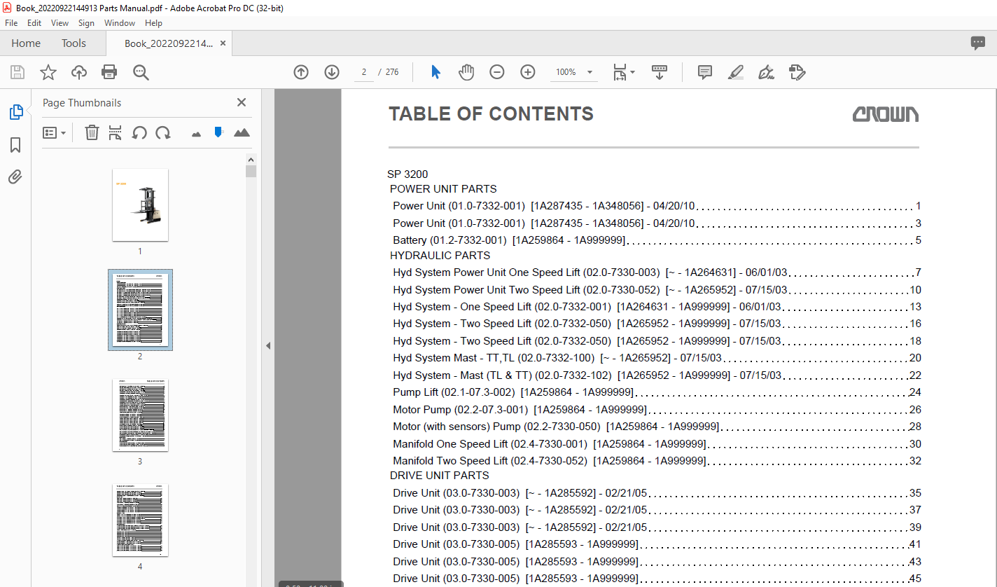Open the Find text magnifier tool
The width and height of the screenshot is (997, 587).
pyautogui.click(x=141, y=72)
